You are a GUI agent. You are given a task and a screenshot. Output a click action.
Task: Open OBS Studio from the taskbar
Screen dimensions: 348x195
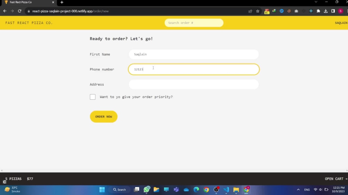(216, 189)
